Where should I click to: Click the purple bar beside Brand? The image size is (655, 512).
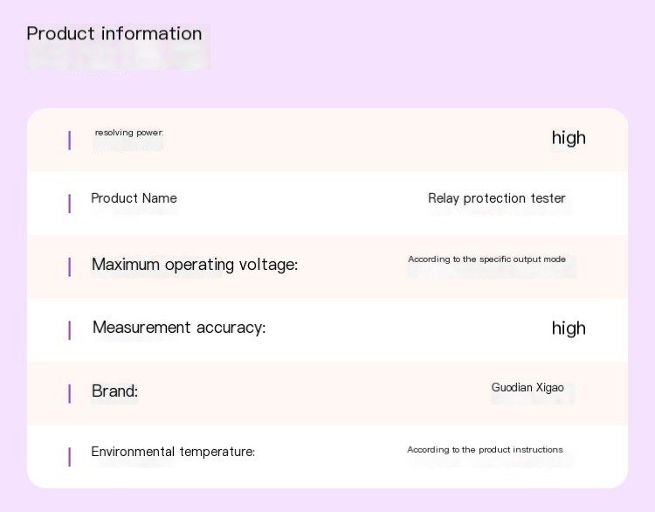coord(69,394)
